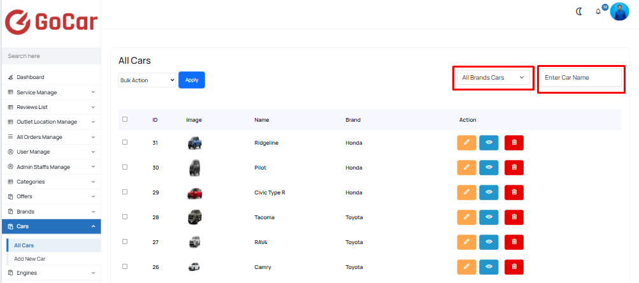The image size is (639, 283).
Task: Click the Brand column header
Action: point(353,120)
